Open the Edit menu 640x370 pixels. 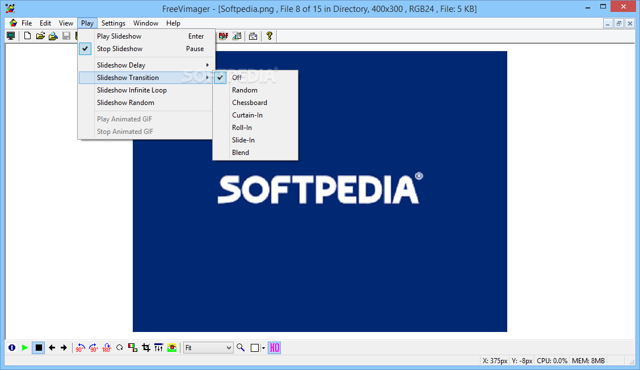click(45, 23)
